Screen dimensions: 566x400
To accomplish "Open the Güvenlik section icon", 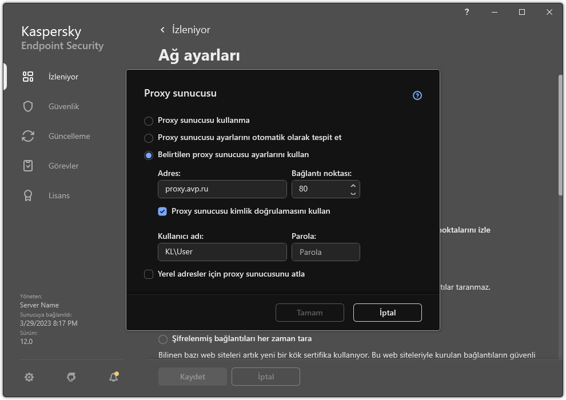I will (28, 106).
